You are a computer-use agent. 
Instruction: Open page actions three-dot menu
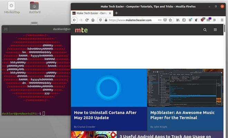[160, 20]
